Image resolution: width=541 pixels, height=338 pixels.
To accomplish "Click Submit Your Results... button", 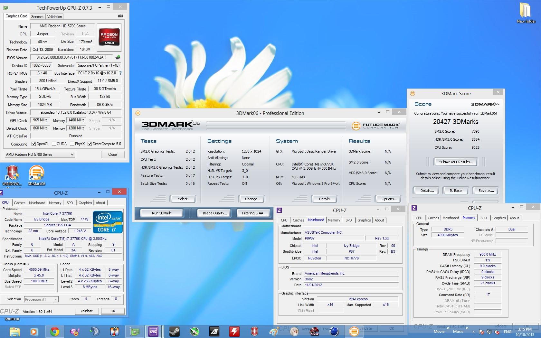I will click(456, 162).
